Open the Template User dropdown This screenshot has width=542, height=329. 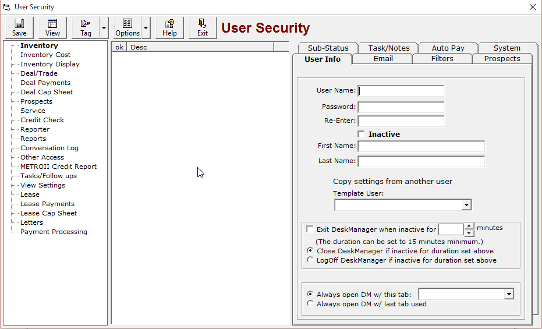[466, 205]
